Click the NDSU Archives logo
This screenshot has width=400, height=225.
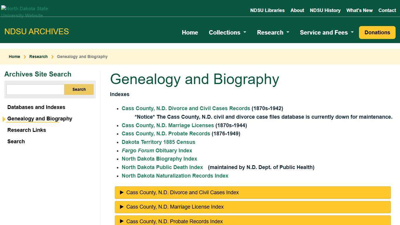[36, 31]
